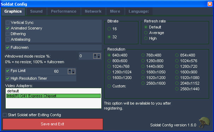Choose 2560x1600 resolution
Image resolution: width=214 pixels, height=132 pixels.
[143, 83]
